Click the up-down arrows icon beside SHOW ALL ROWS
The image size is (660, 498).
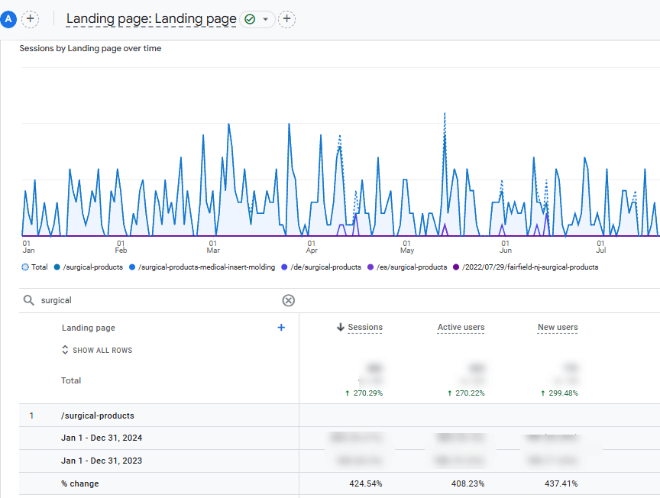pos(65,351)
